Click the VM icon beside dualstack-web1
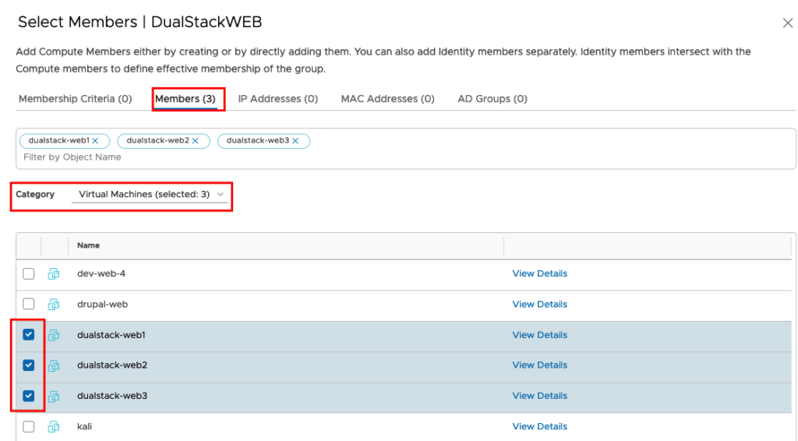The height and width of the screenshot is (441, 798). (54, 335)
